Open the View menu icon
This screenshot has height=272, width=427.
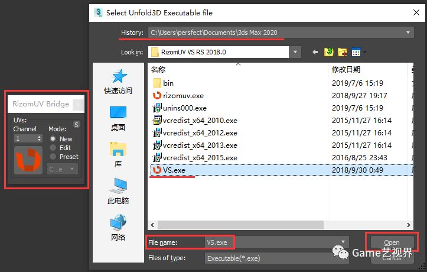click(356, 52)
